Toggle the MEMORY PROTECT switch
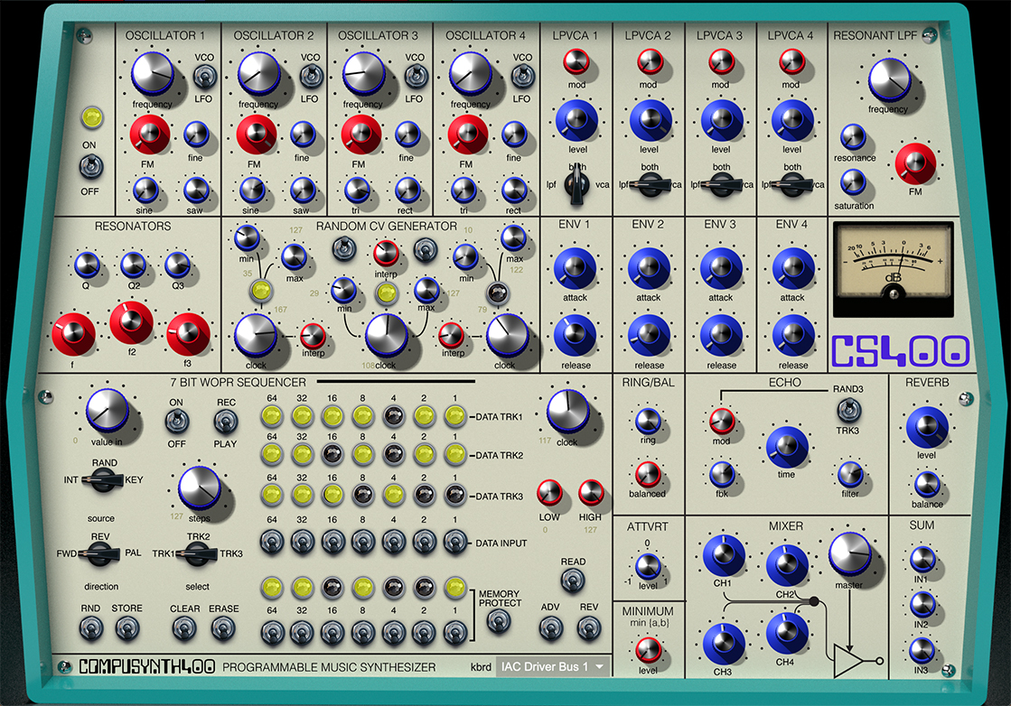1011x706 pixels. coord(499,621)
